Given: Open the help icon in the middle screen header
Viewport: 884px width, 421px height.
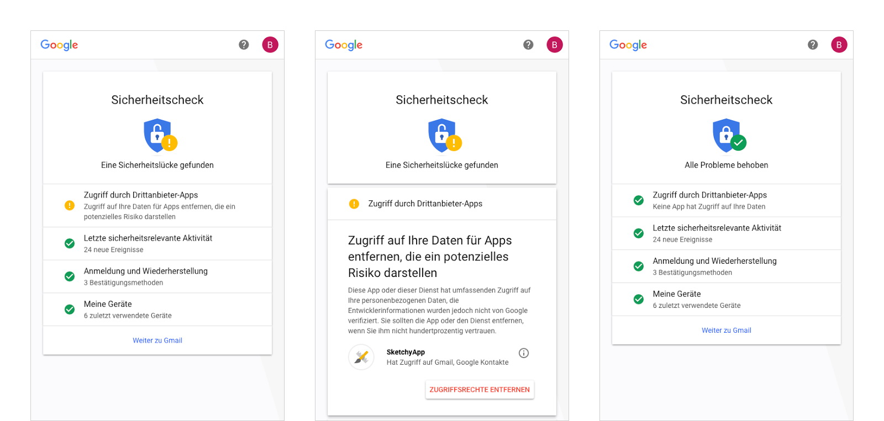Looking at the screenshot, I should (528, 45).
